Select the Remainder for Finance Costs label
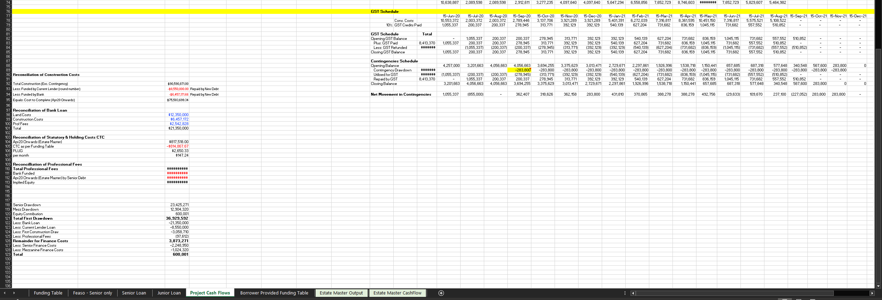The width and height of the screenshot is (882, 300). point(40,241)
